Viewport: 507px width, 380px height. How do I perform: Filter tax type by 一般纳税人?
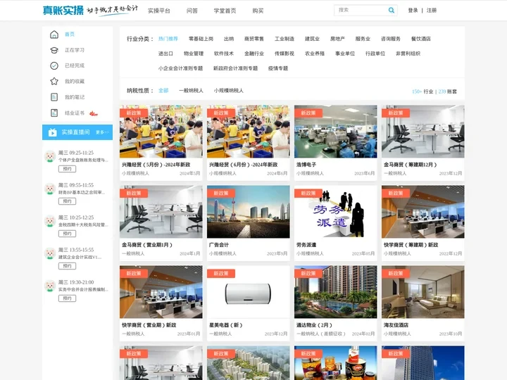point(191,91)
